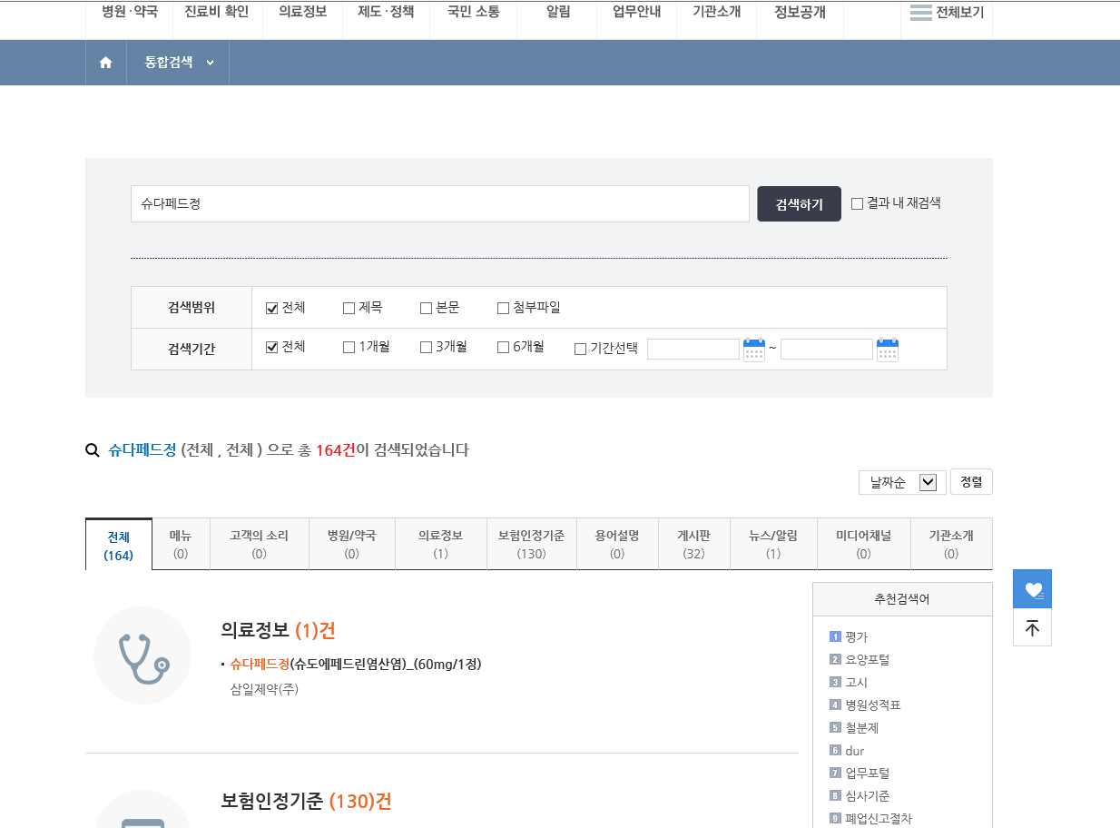Viewport: 1120px width, 828px height.
Task: Switch to the 보험인정기준 (130) tab
Action: point(532,544)
